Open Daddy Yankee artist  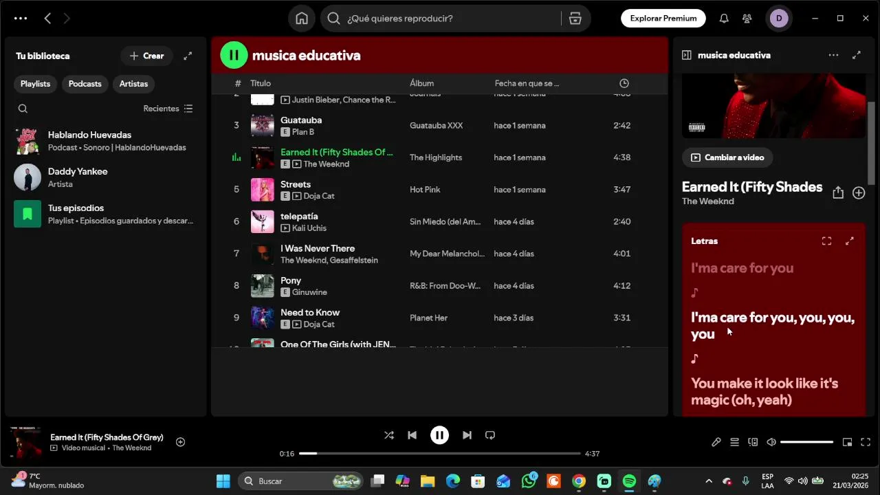pyautogui.click(x=105, y=177)
